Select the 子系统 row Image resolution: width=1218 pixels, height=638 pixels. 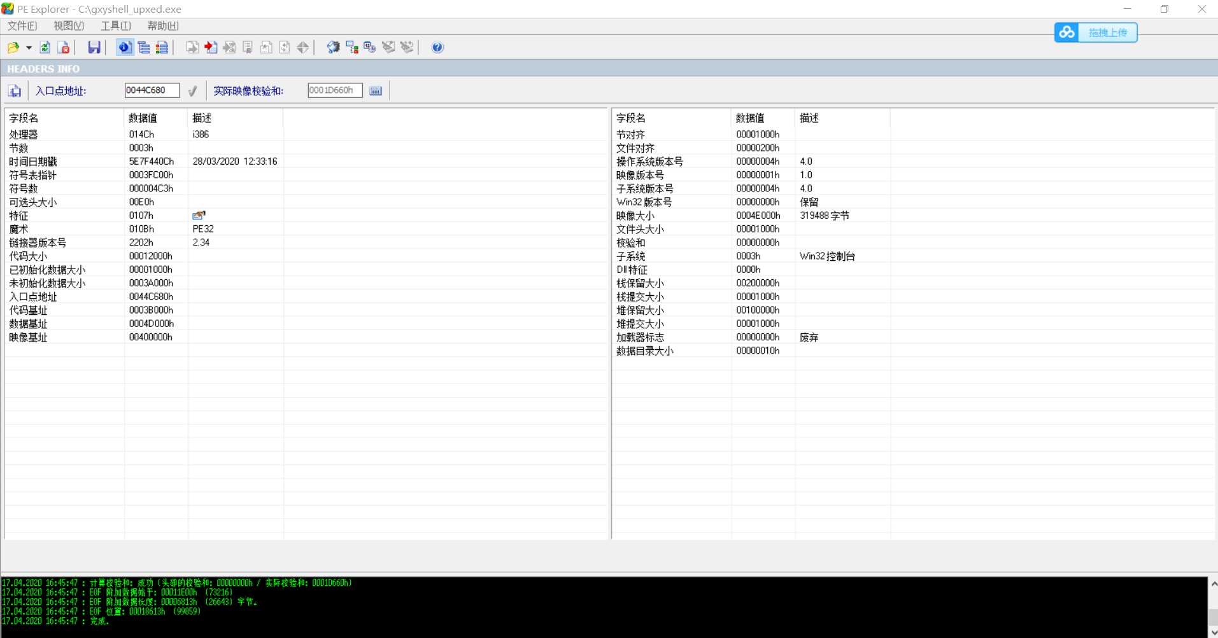tap(913, 256)
